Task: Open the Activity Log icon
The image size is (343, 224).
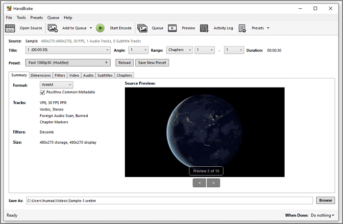Action: pyautogui.click(x=205, y=28)
